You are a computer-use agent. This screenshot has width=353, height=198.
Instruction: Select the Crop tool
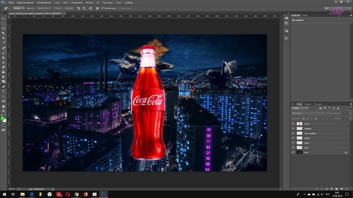pos(3,38)
